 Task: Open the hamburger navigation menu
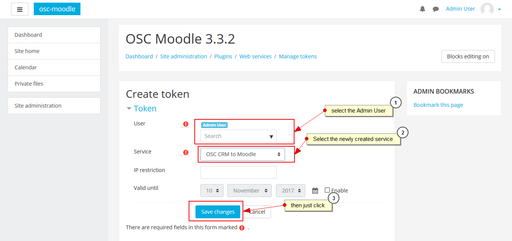tap(20, 9)
